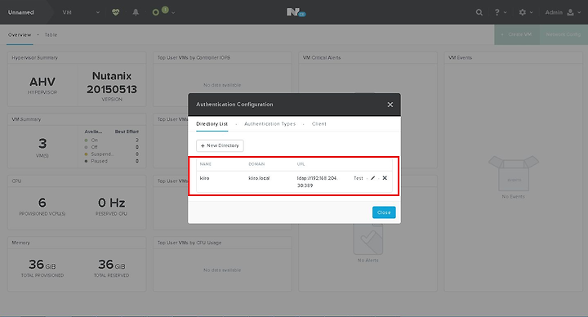Screen dimensions: 588x317
Task: Click the URL column header
Action: (x=301, y=164)
